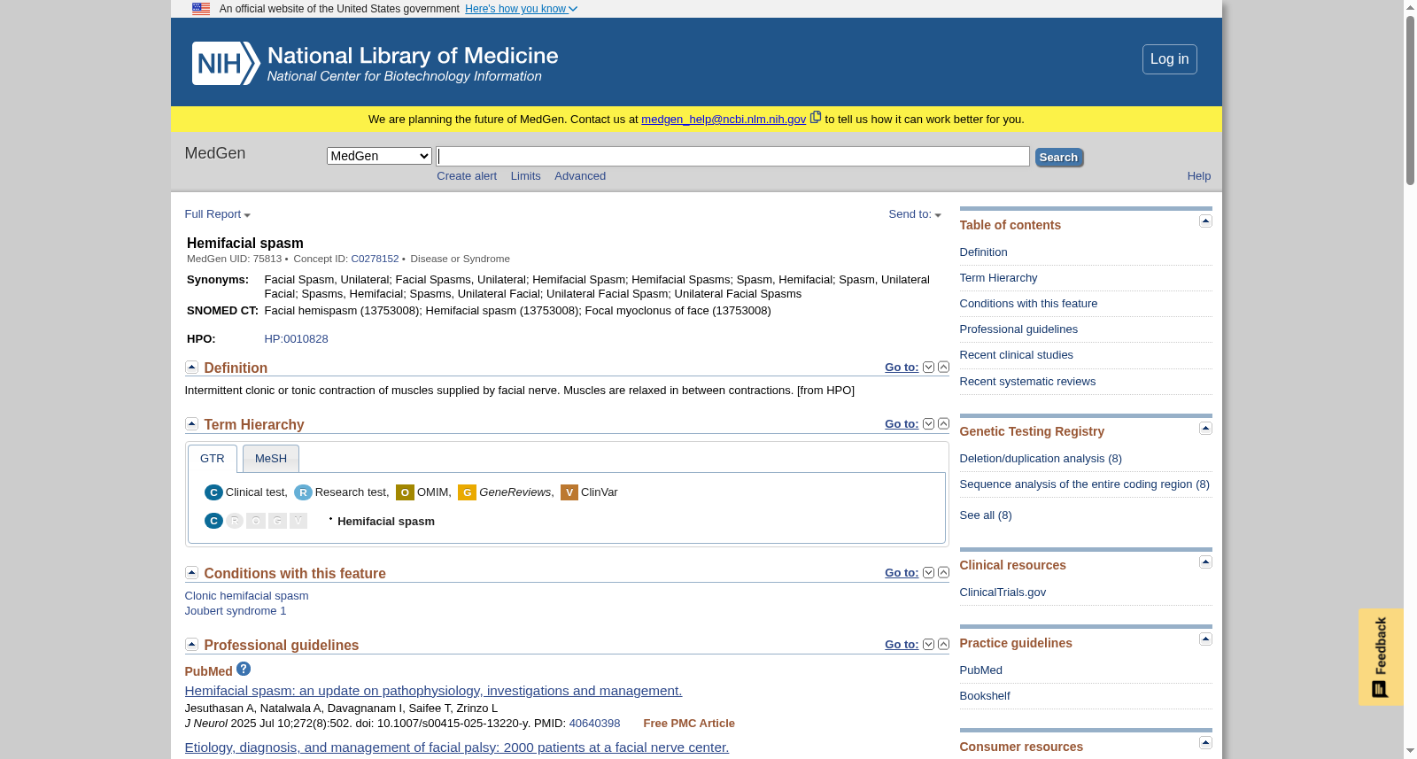
Task: Open the Feedback side tab
Action: click(x=1381, y=657)
